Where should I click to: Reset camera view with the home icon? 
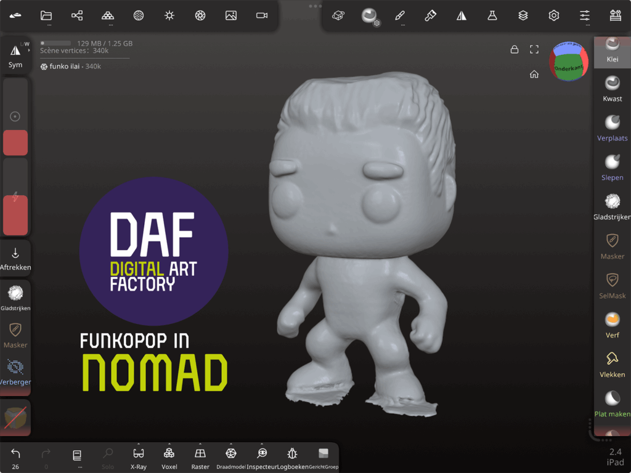coord(534,74)
